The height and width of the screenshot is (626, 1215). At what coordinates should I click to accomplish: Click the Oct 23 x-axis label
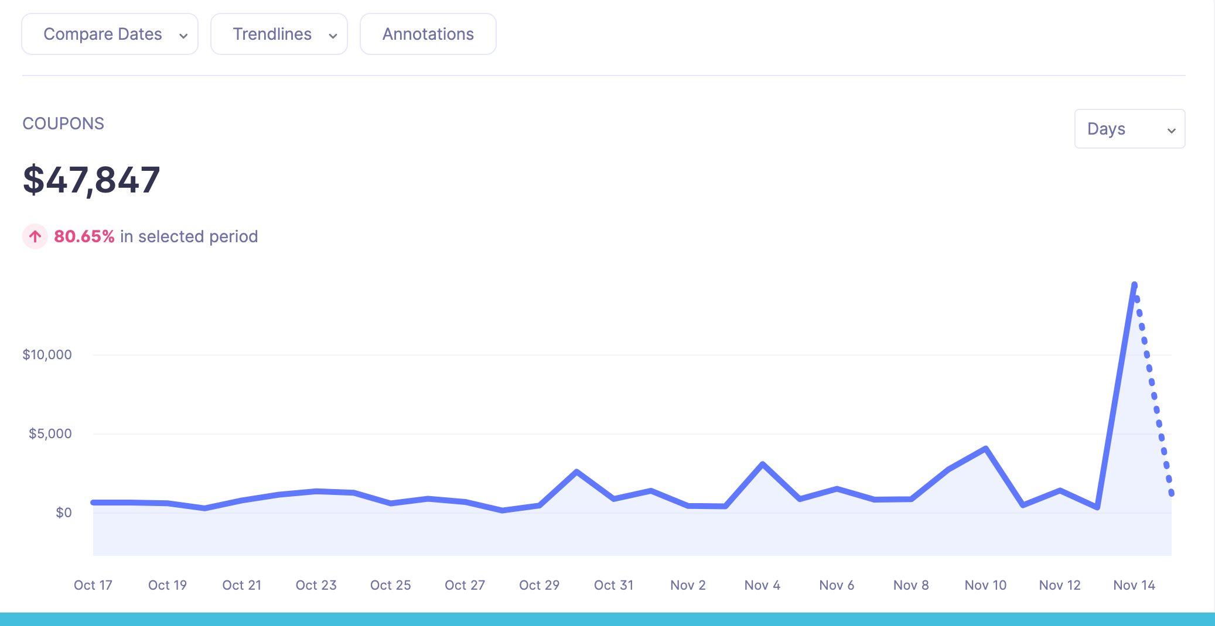click(x=316, y=585)
